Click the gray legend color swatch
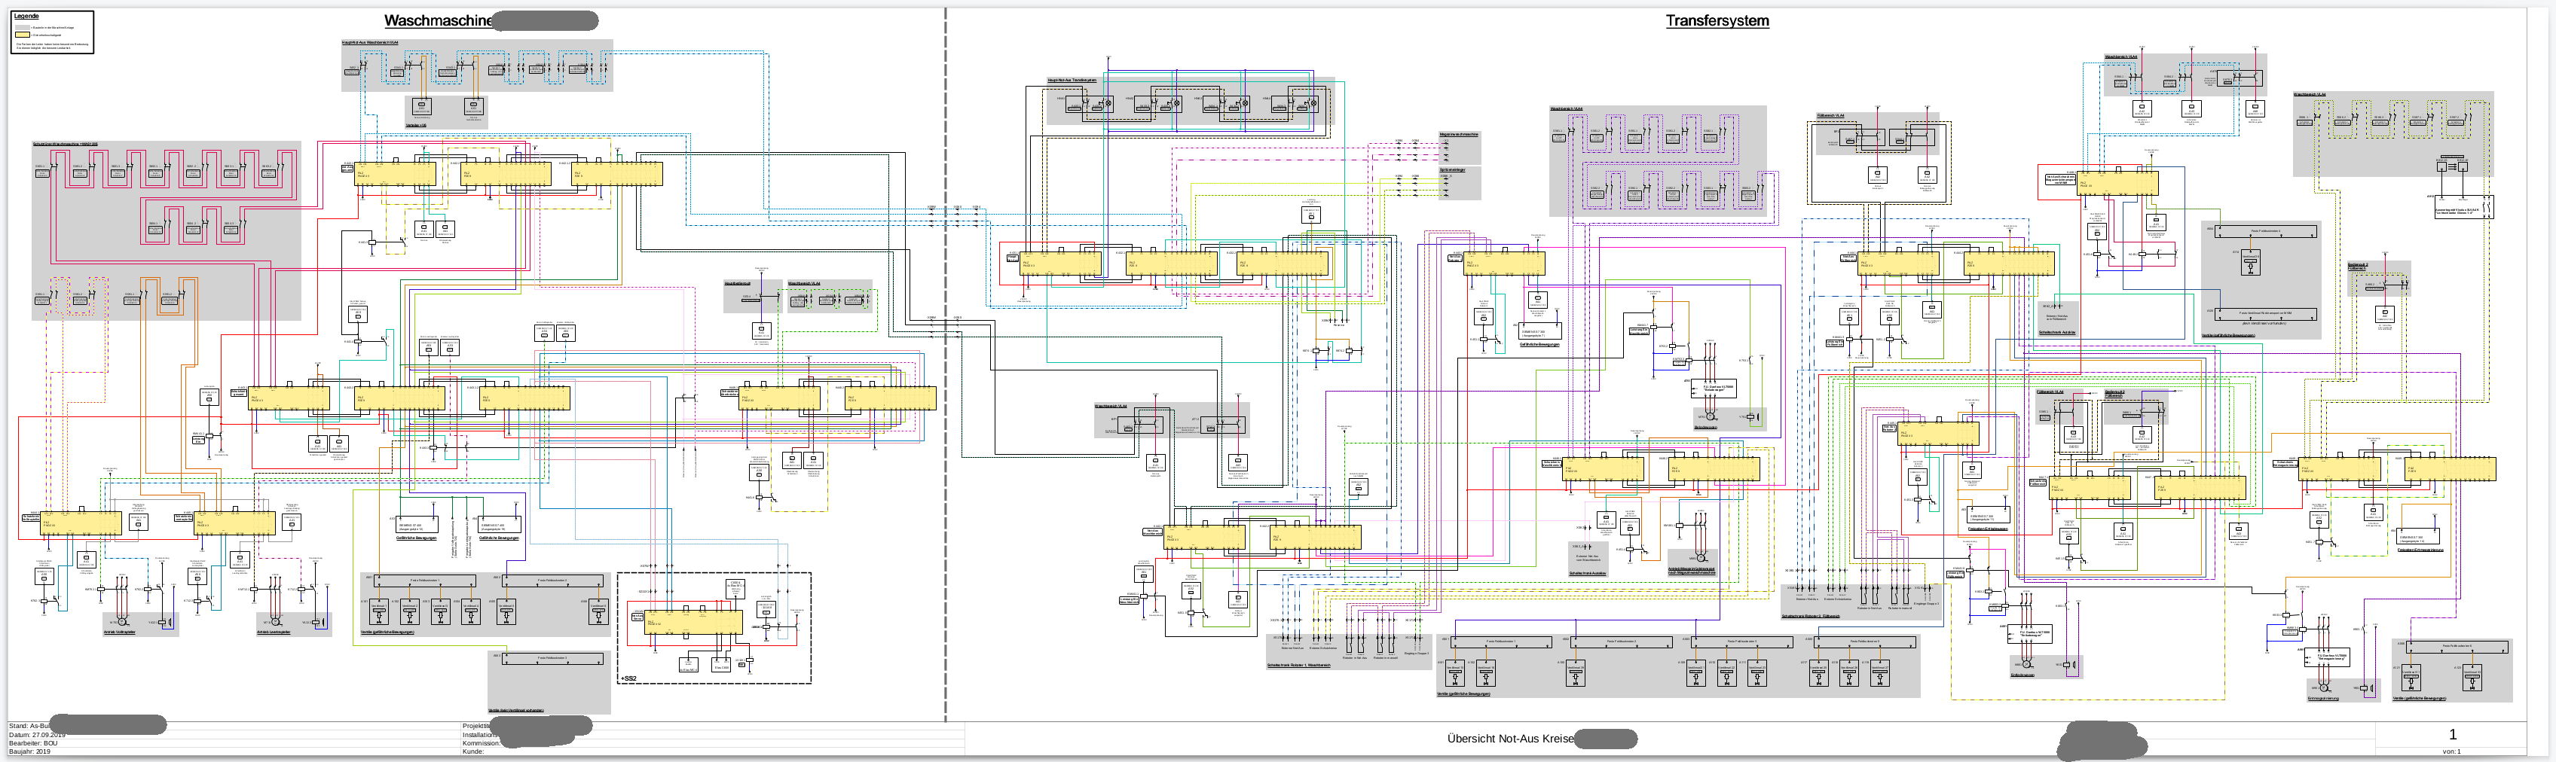Image resolution: width=2556 pixels, height=762 pixels. [x=22, y=27]
